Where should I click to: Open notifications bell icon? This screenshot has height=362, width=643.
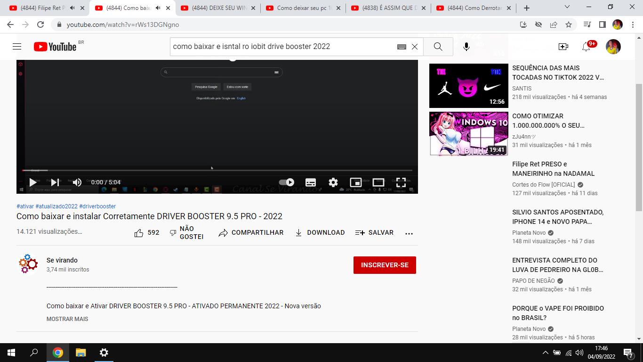pyautogui.click(x=586, y=47)
